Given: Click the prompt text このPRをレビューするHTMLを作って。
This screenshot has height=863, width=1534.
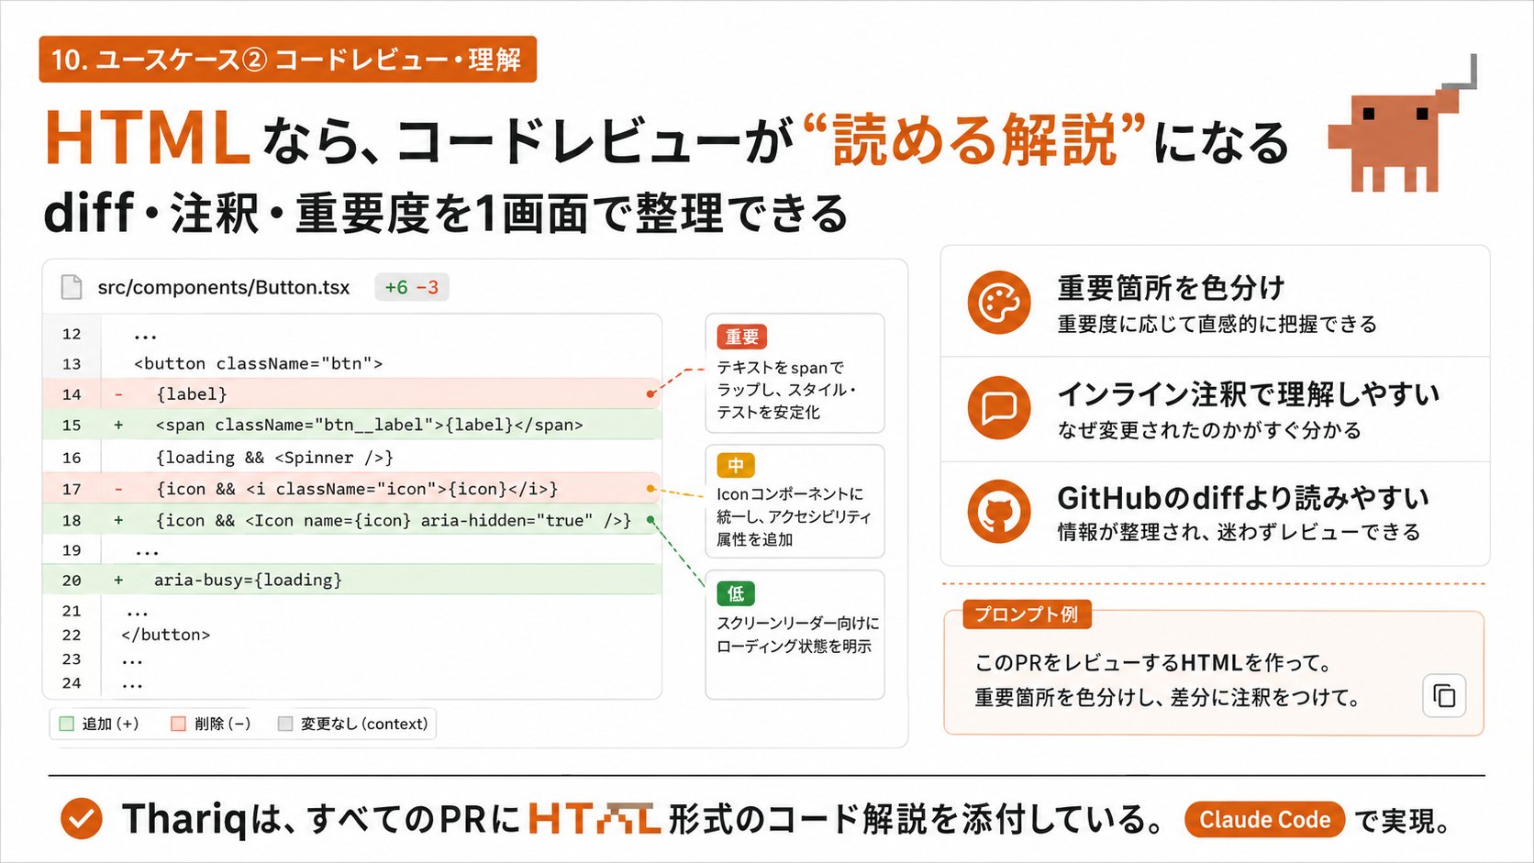Looking at the screenshot, I should (x=1153, y=662).
